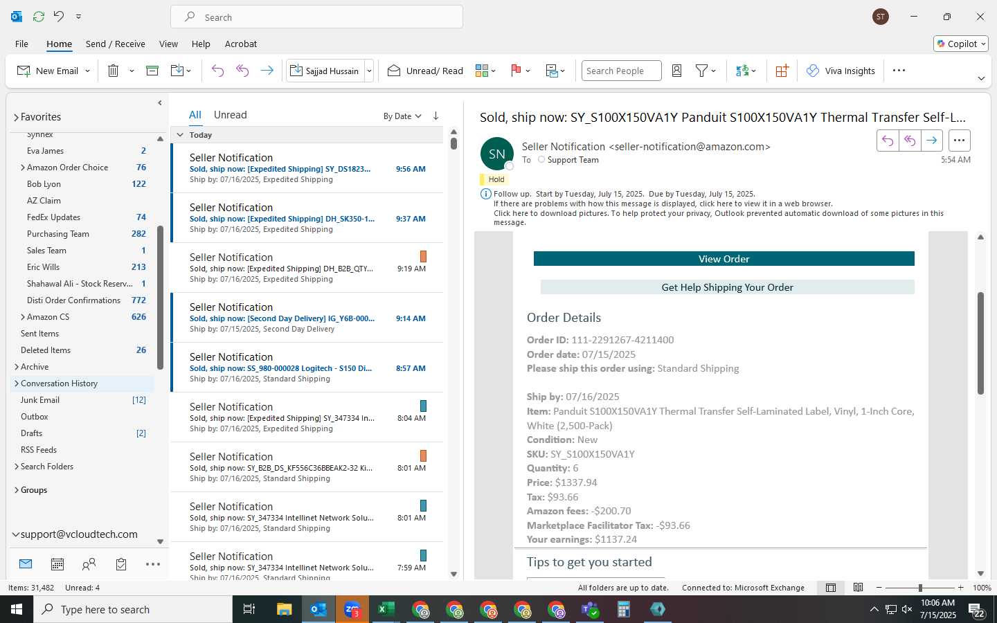Image resolution: width=997 pixels, height=623 pixels.
Task: Open the ribbon's three-dots overflow menu
Action: [x=899, y=71]
